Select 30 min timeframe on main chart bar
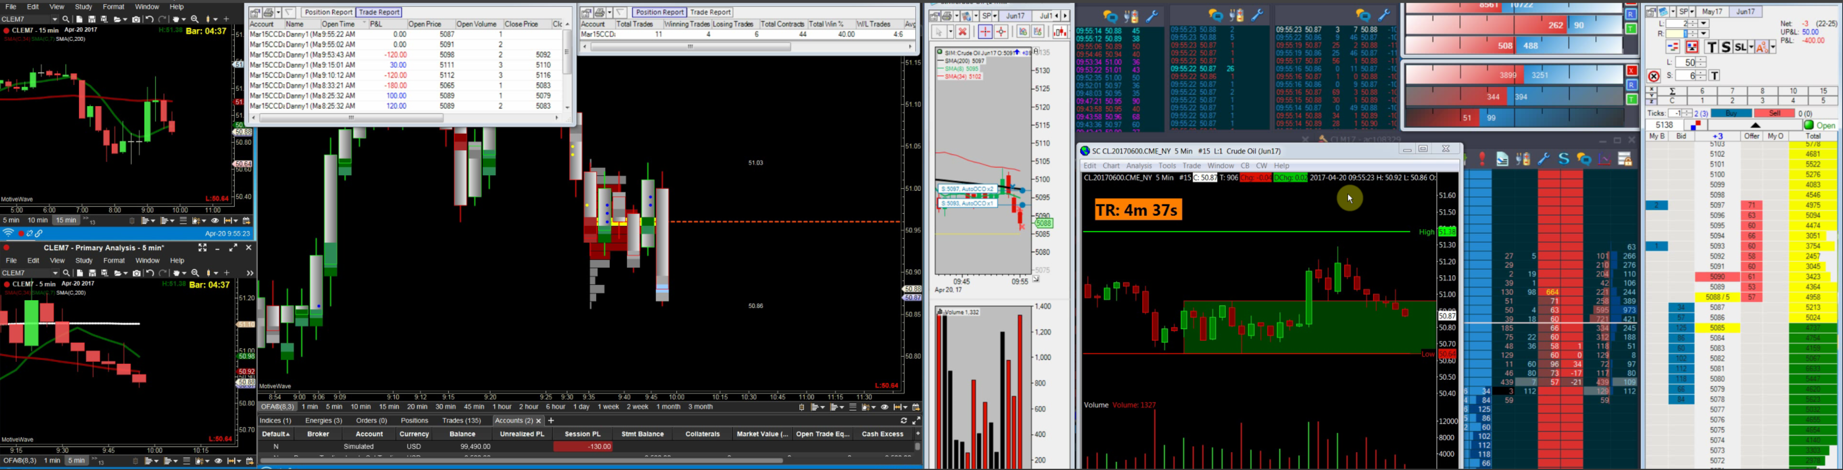Viewport: 1843px width, 470px height. point(445,407)
